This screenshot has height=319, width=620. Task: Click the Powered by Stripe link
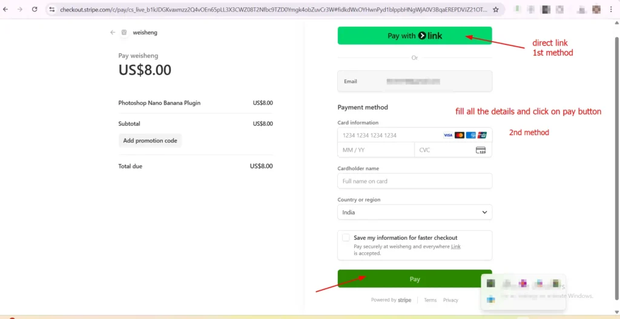391,300
